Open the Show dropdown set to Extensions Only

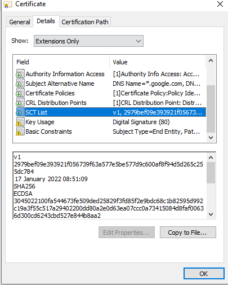[x=88, y=41]
